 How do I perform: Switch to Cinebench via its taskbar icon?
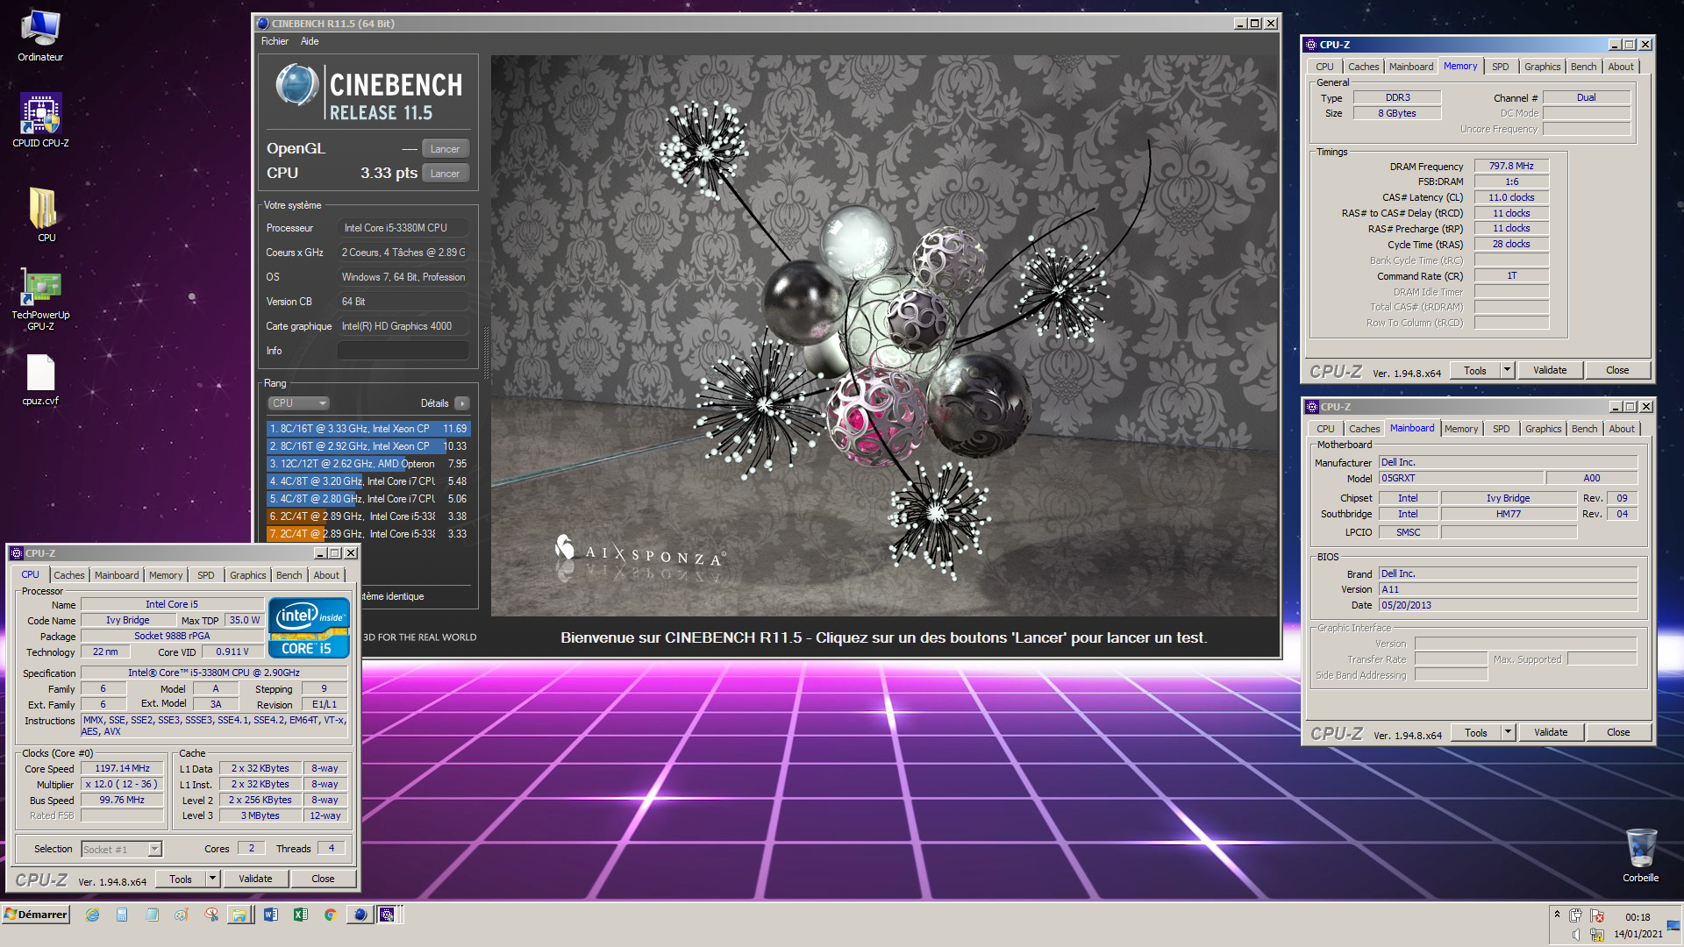click(360, 915)
